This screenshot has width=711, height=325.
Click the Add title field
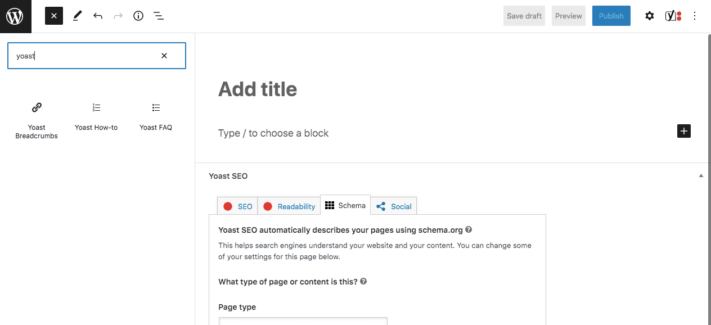(x=258, y=89)
